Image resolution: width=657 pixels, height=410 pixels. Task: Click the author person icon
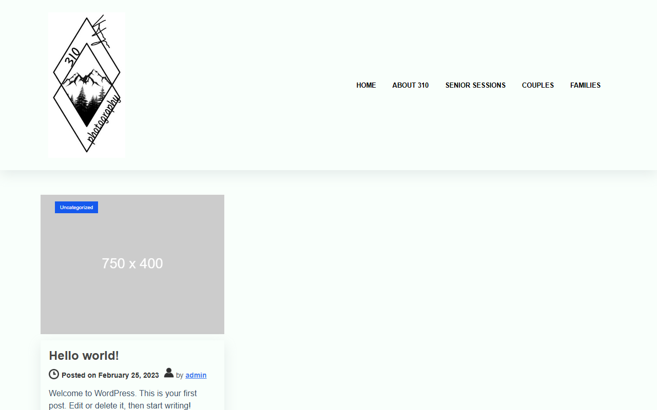tap(169, 373)
